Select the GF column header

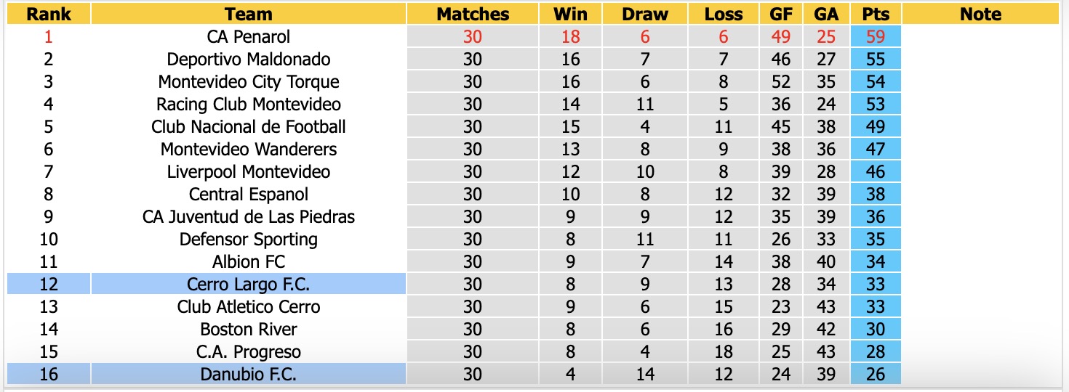pyautogui.click(x=781, y=14)
